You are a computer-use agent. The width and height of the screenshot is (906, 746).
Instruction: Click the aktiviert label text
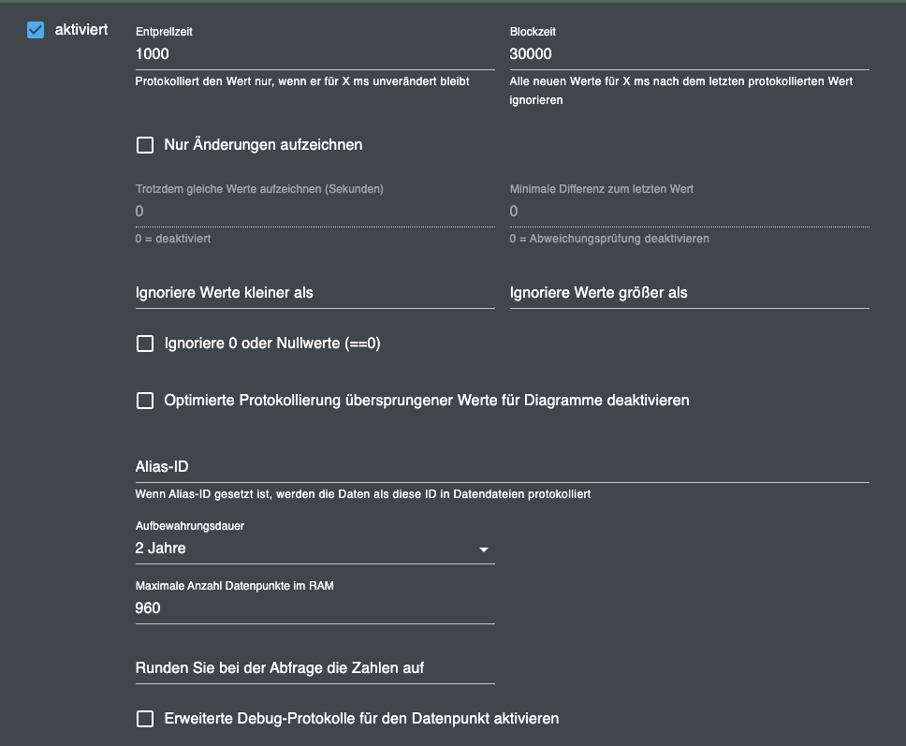[x=81, y=30]
